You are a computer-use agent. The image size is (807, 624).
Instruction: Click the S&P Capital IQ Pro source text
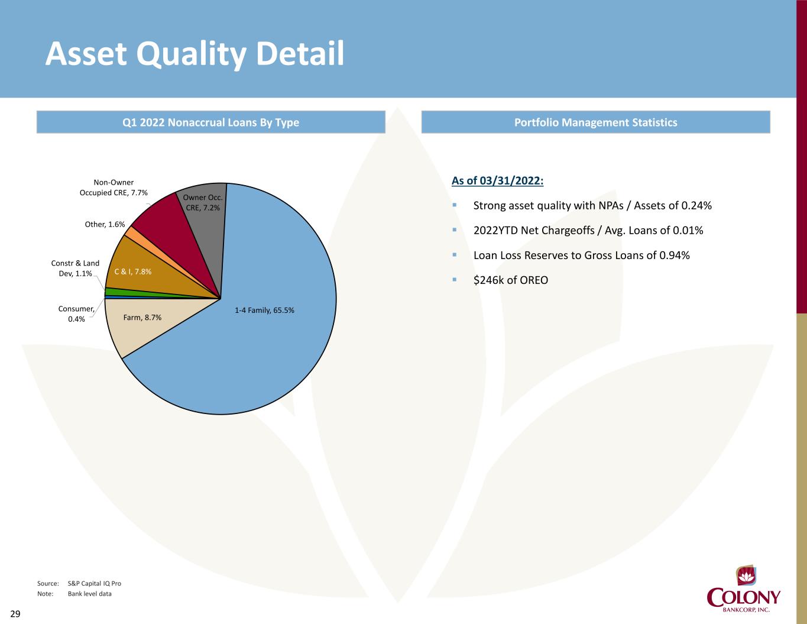tap(95, 583)
